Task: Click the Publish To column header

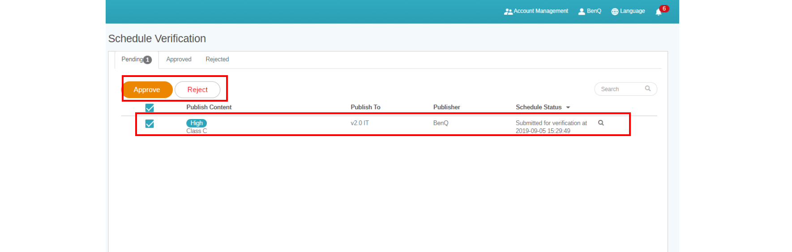Action: click(365, 107)
